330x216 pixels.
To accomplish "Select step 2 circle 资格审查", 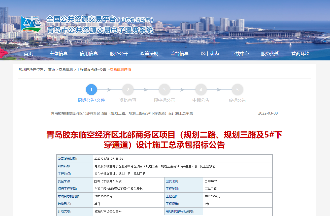I will tap(128, 90).
